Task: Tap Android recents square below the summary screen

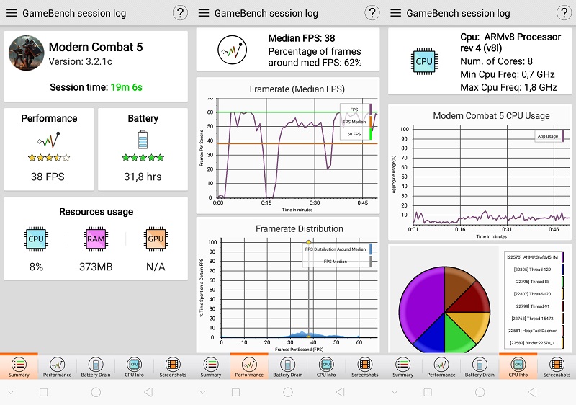Action: pos(43,392)
